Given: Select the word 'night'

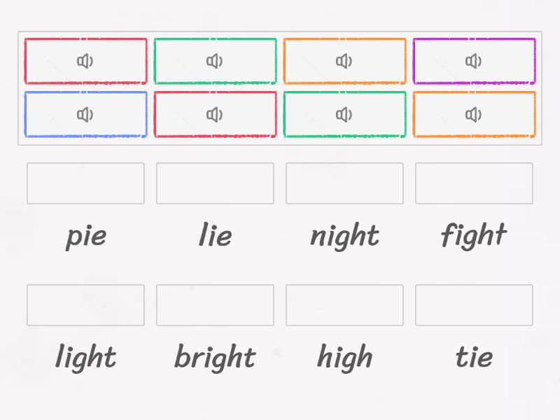Looking at the screenshot, I should point(344,236).
